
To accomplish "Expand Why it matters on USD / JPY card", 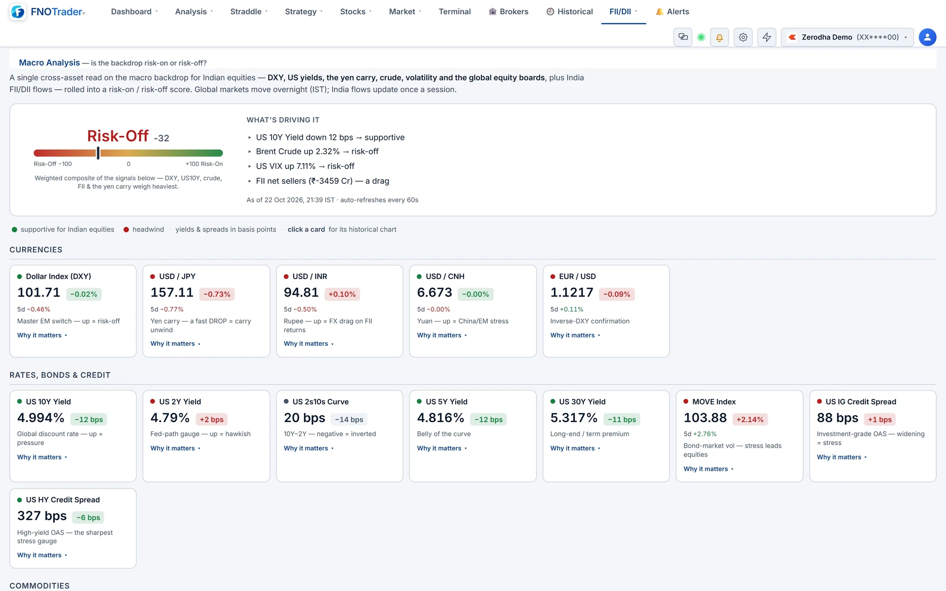I will click(175, 344).
